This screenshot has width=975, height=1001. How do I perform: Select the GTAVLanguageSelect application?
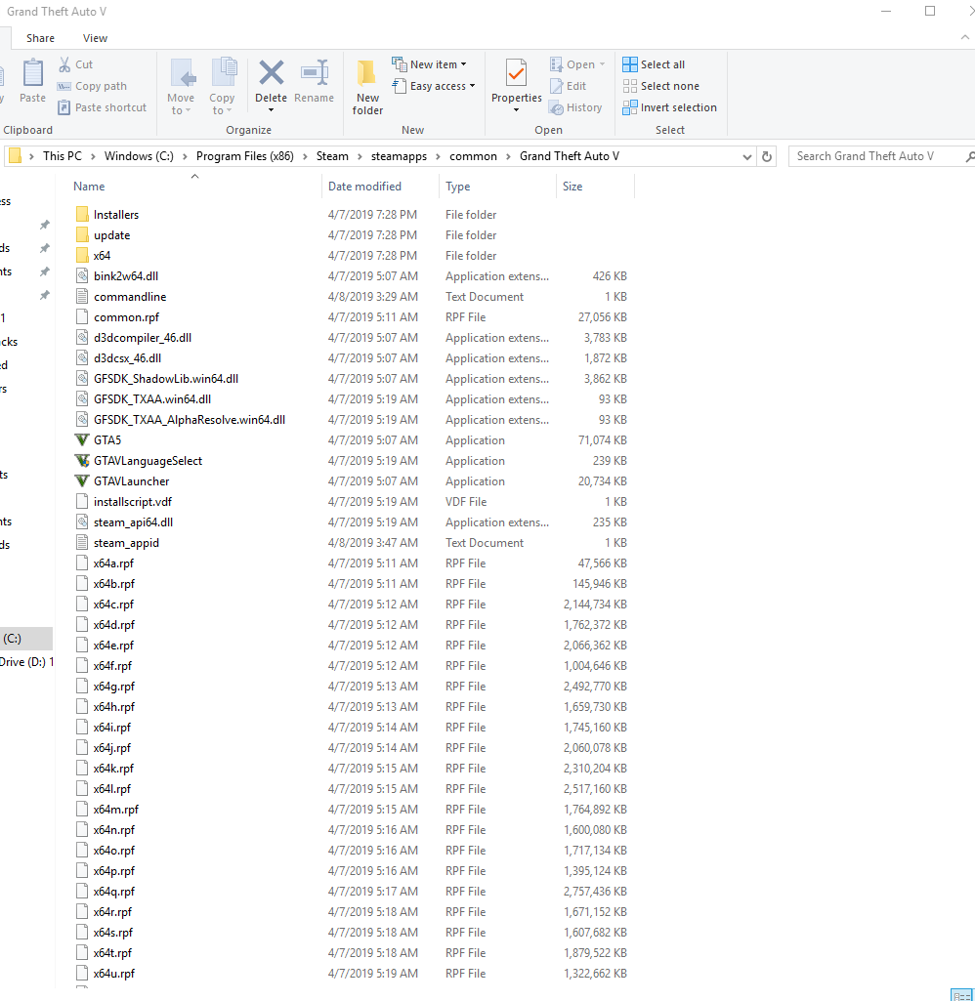148,461
